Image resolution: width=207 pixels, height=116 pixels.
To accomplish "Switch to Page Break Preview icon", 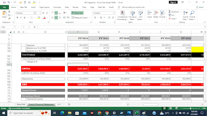I will pos(177,108).
